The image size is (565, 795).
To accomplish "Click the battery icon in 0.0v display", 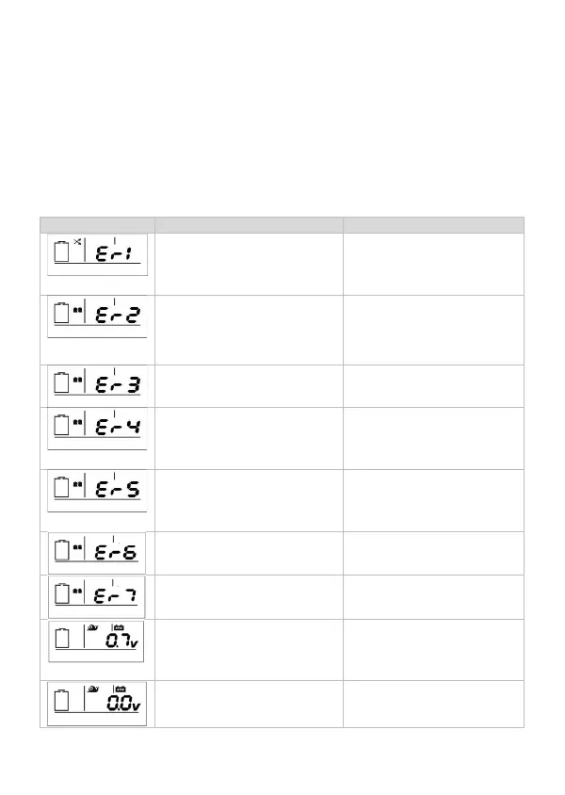I will [x=63, y=703].
